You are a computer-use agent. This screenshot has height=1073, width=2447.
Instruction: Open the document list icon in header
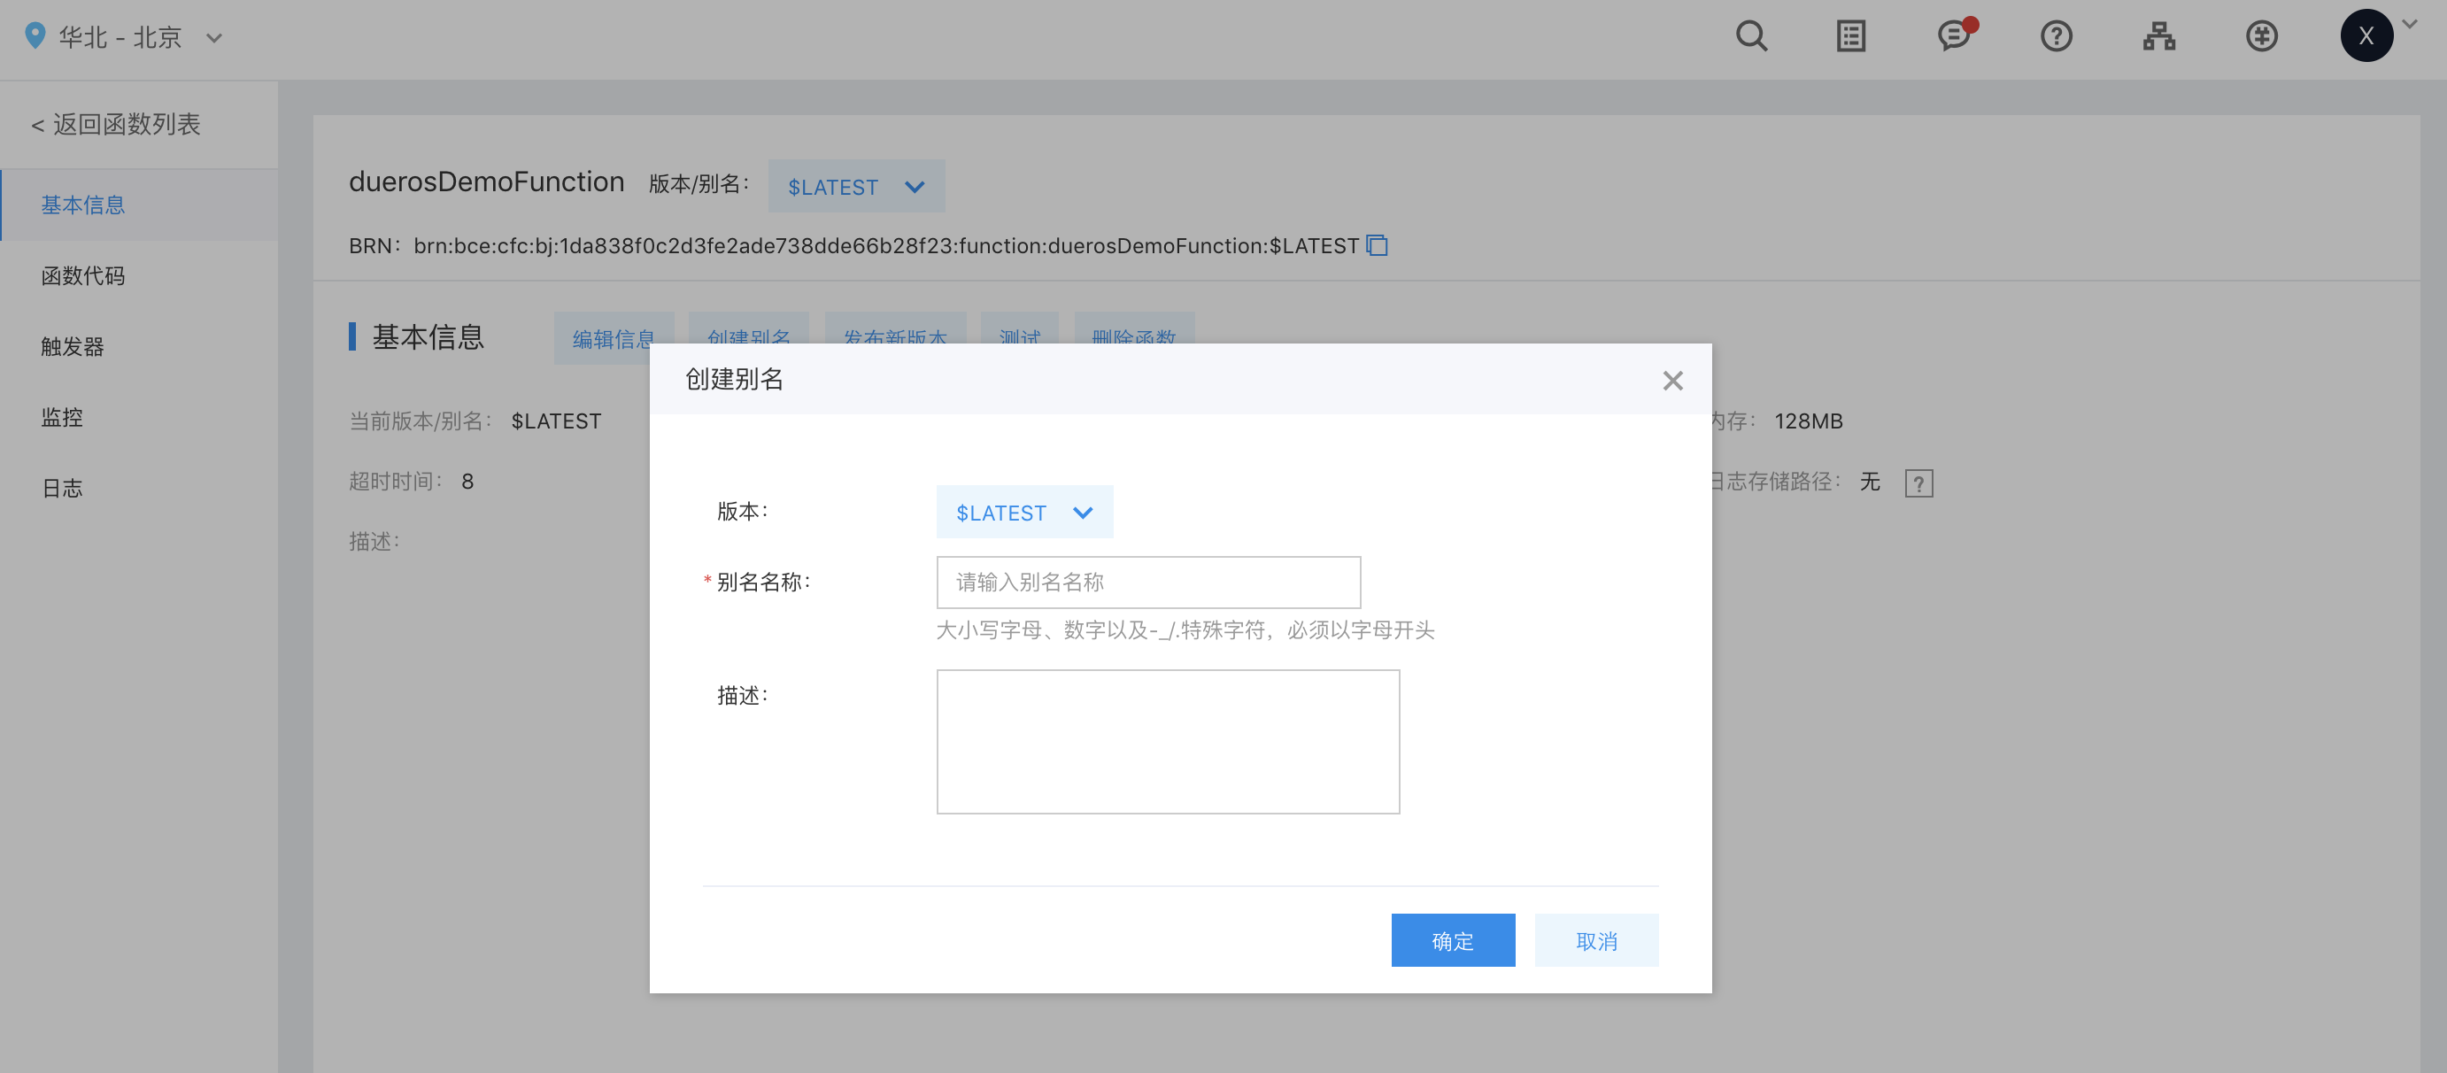tap(1850, 36)
